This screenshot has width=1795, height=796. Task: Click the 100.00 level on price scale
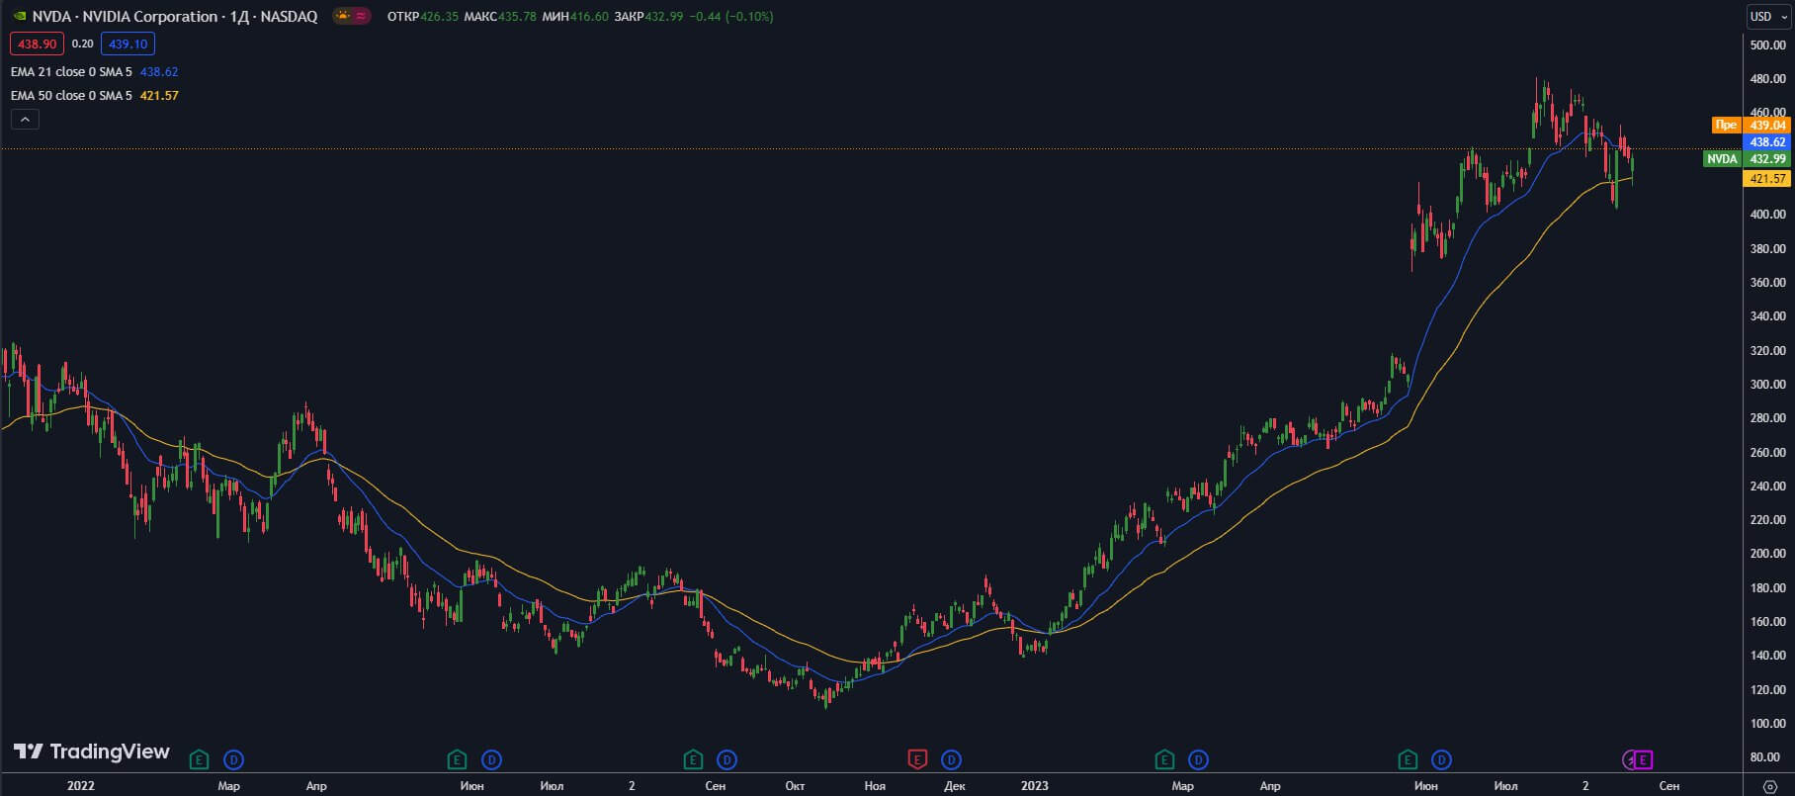[1768, 724]
